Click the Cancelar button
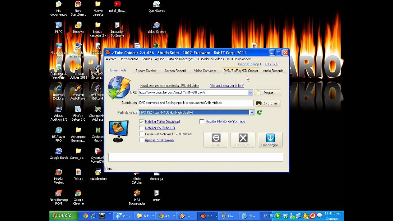The image size is (393, 221). pyautogui.click(x=243, y=140)
